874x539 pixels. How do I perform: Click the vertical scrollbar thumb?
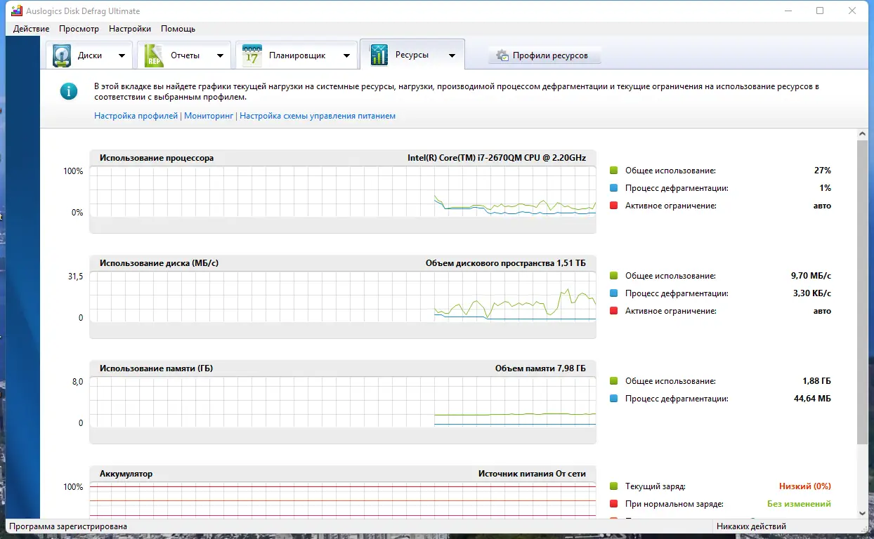pos(863,291)
